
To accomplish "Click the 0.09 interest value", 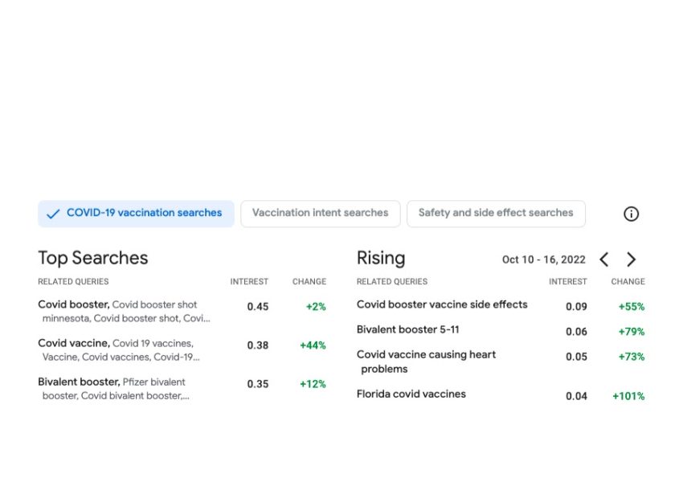I will point(576,306).
